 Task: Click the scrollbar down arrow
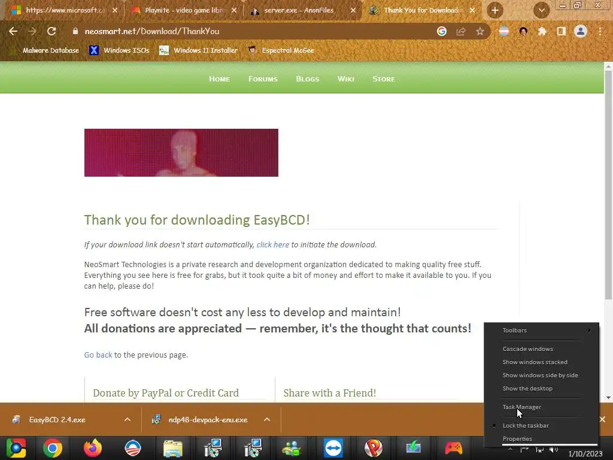point(609,398)
